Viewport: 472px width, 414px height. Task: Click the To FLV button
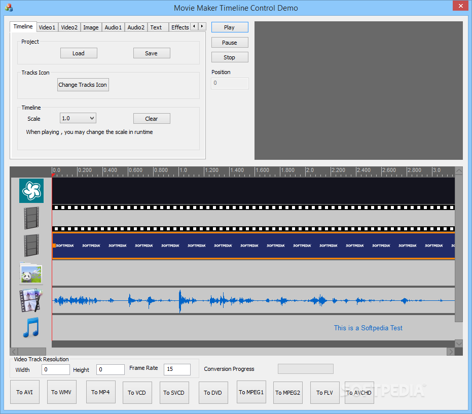[325, 393]
